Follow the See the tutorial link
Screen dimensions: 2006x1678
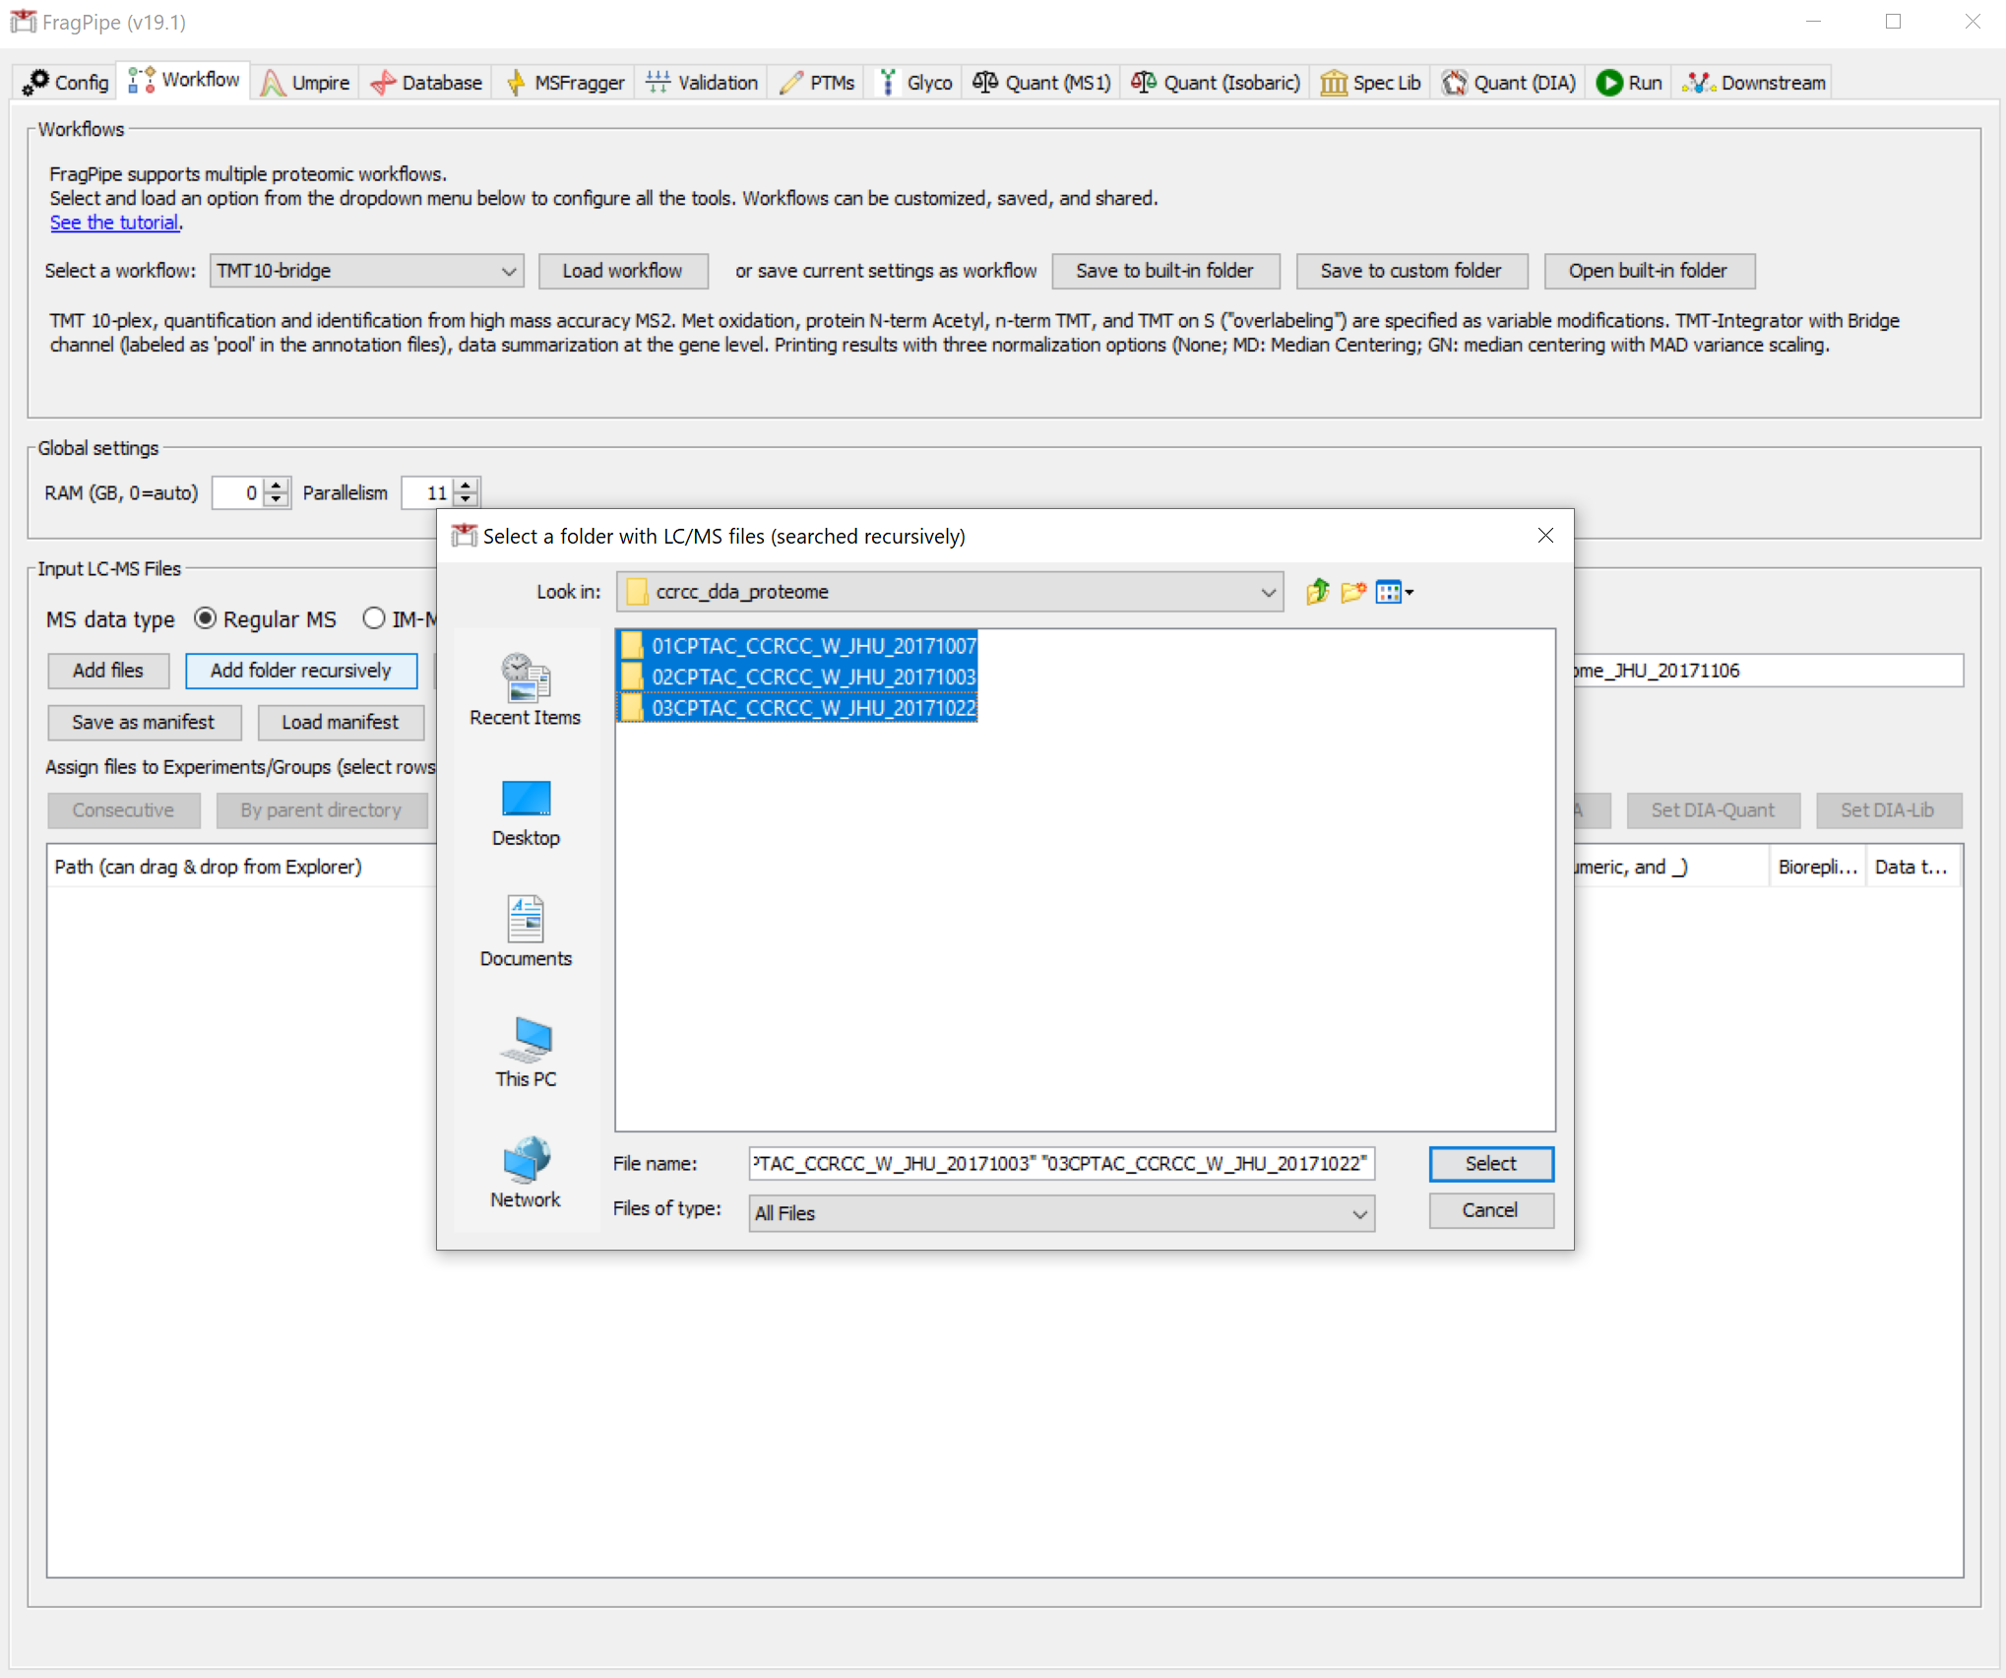pos(114,223)
